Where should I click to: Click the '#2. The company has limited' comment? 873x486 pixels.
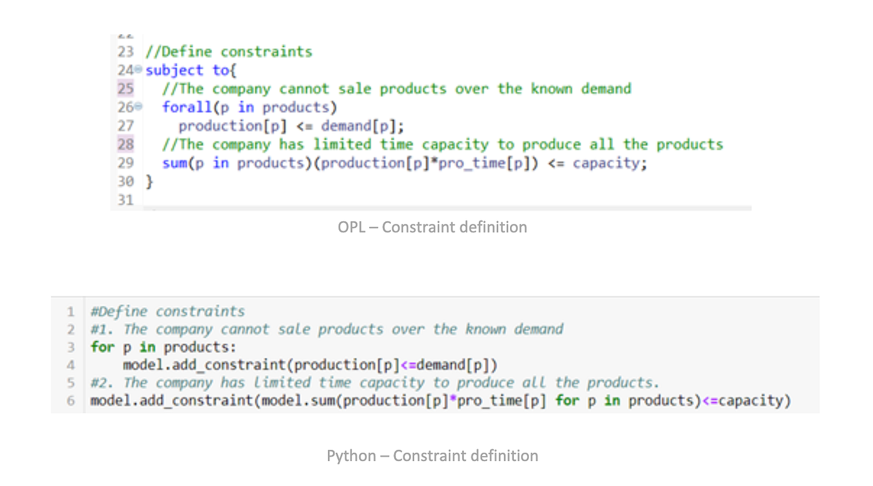(x=375, y=383)
